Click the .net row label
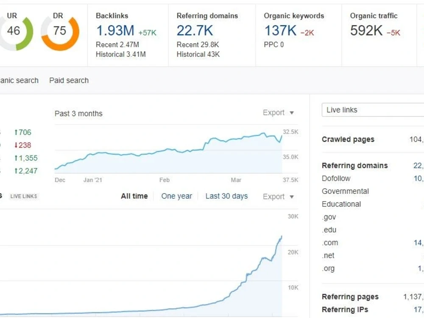 (328, 256)
